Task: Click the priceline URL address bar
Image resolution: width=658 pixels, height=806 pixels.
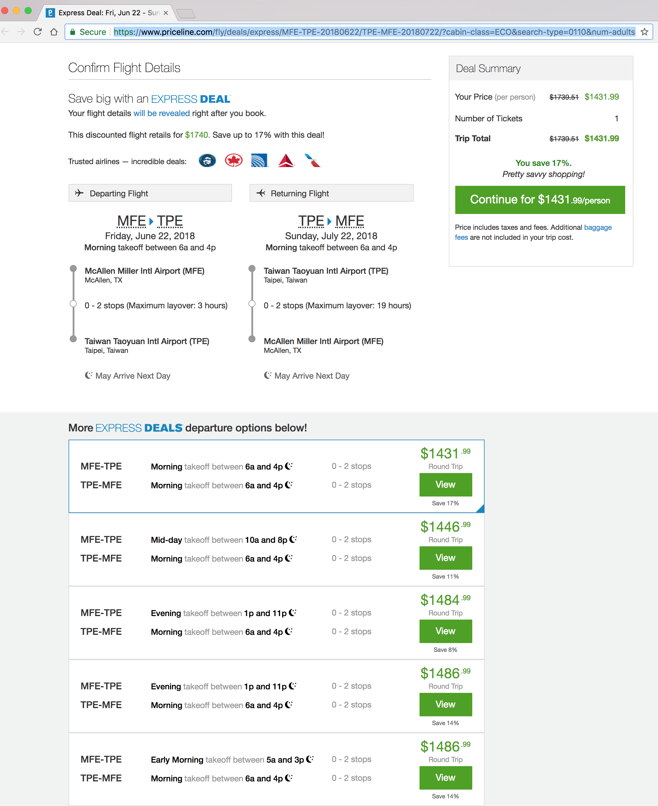Action: click(374, 32)
